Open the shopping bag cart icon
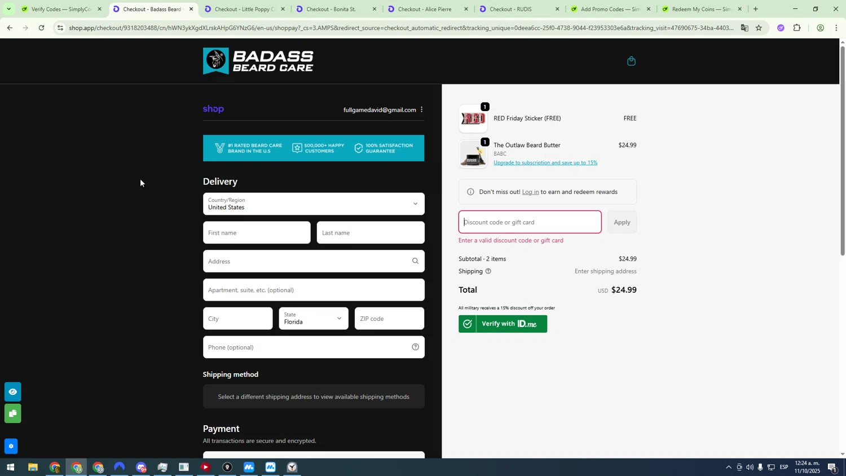Screen dimensions: 846x476 (631, 61)
